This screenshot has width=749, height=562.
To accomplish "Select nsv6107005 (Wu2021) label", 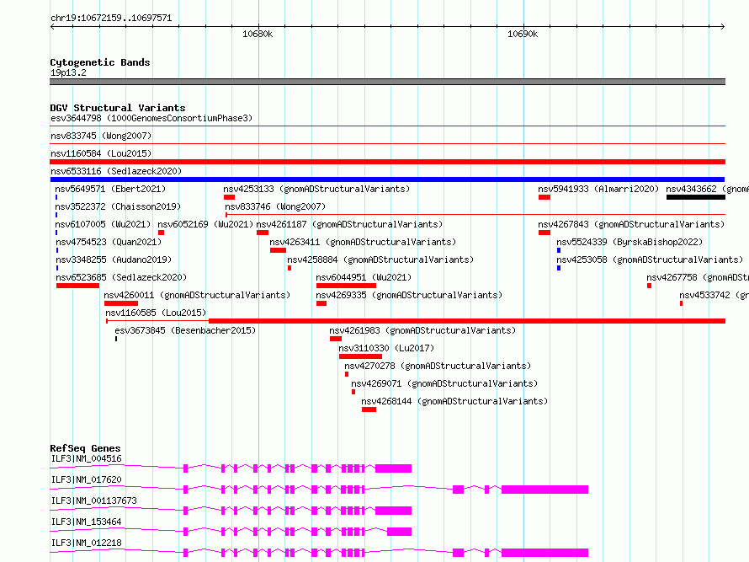I will point(103,224).
